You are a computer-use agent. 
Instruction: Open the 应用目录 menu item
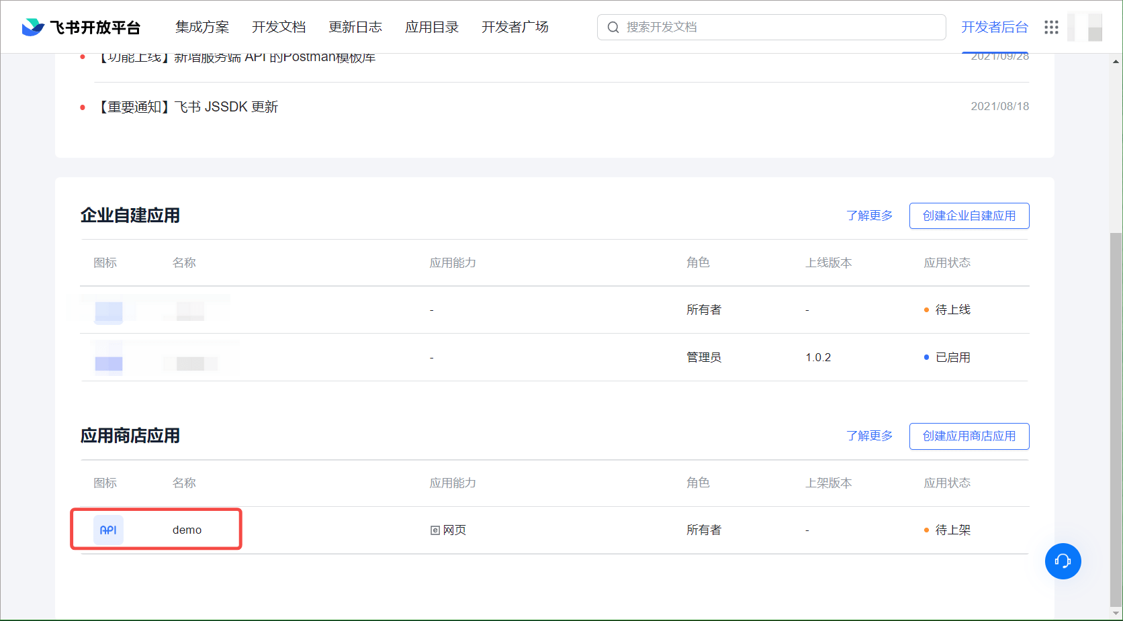[x=432, y=27]
